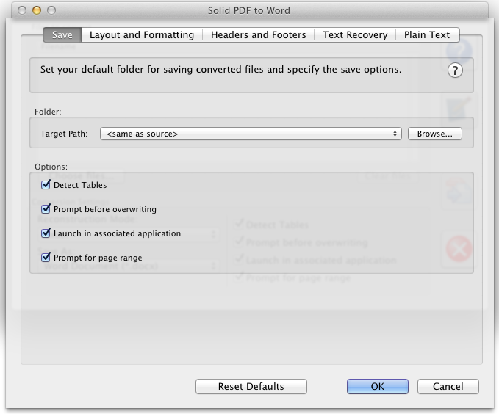Click the default folder description text

[220, 70]
